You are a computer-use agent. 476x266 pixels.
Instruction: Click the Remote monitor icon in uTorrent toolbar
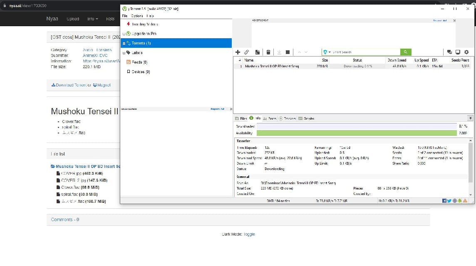point(458,52)
